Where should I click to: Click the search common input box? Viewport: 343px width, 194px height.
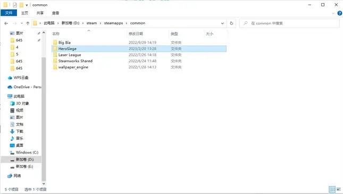click(289, 23)
